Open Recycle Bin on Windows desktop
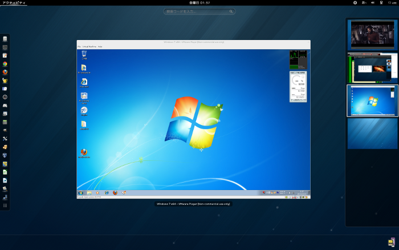Viewport: 399px width, 250px height. pyautogui.click(x=84, y=55)
